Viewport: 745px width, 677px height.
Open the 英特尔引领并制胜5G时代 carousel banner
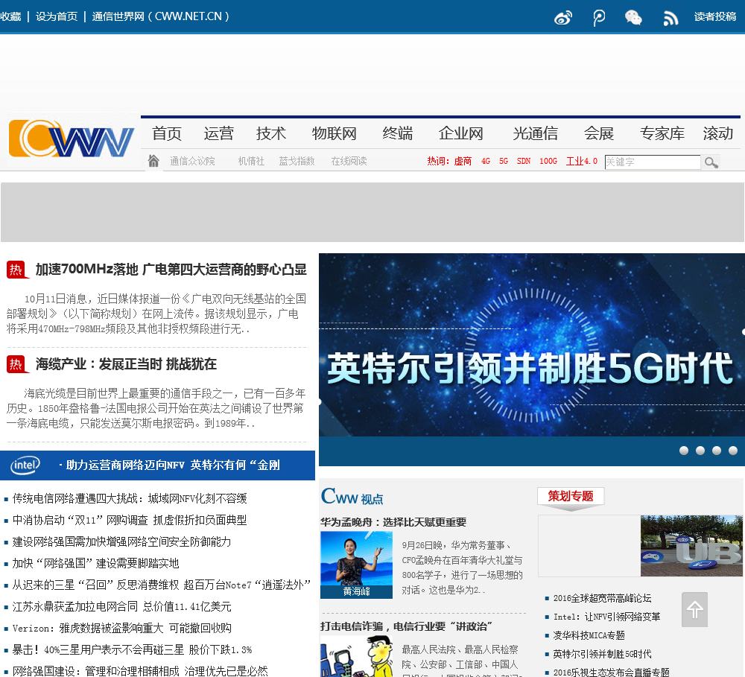(x=532, y=345)
